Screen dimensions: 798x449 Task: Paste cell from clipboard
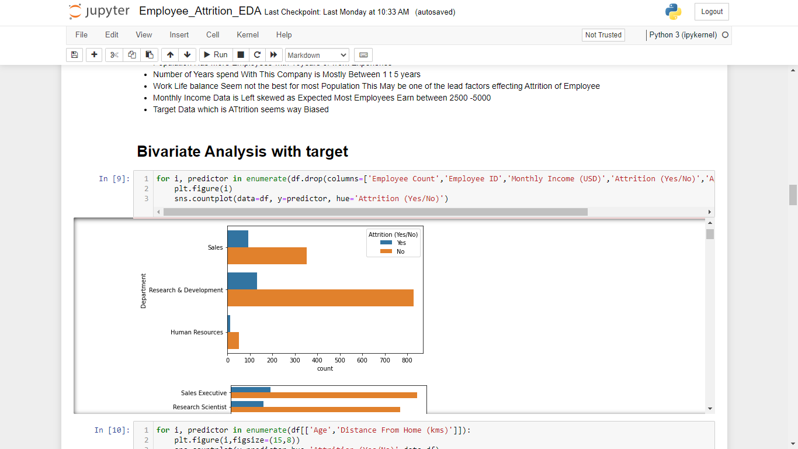pyautogui.click(x=149, y=54)
